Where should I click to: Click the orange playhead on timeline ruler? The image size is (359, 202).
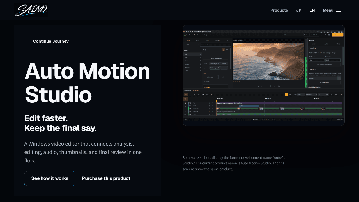click(216, 101)
